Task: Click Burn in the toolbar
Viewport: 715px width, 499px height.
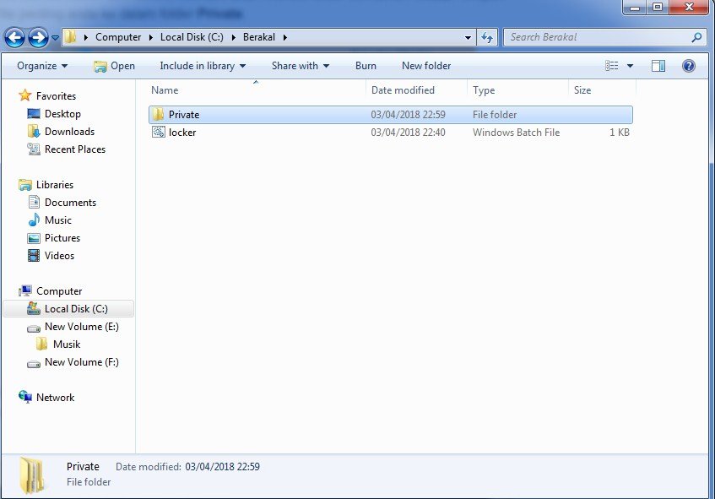Action: [366, 66]
